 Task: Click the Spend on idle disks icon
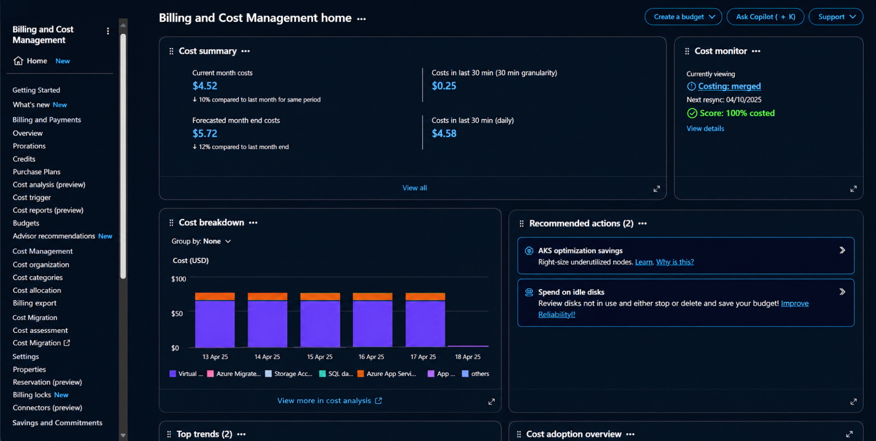[529, 292]
